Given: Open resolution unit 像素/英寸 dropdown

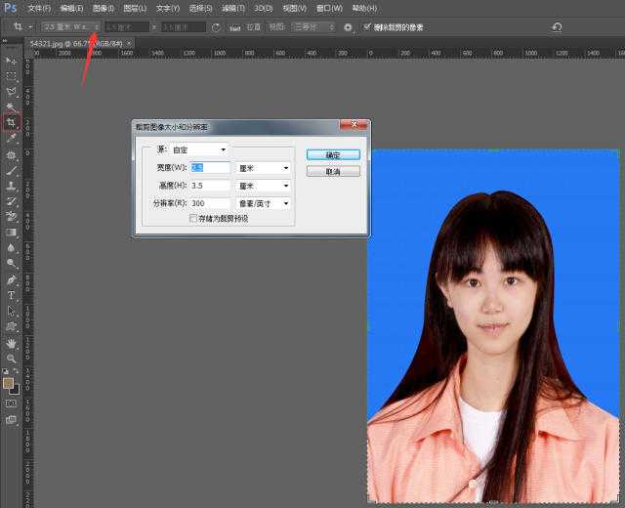Looking at the screenshot, I should pyautogui.click(x=264, y=203).
